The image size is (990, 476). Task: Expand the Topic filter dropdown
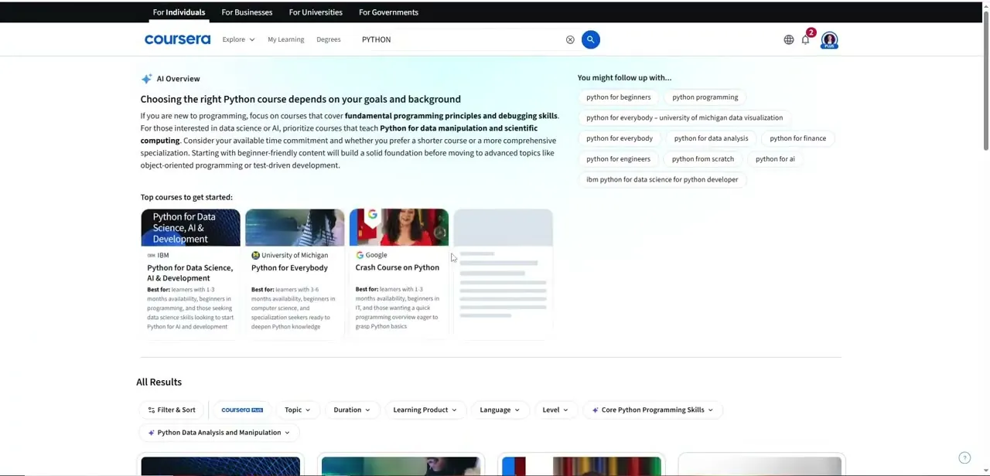pos(297,410)
